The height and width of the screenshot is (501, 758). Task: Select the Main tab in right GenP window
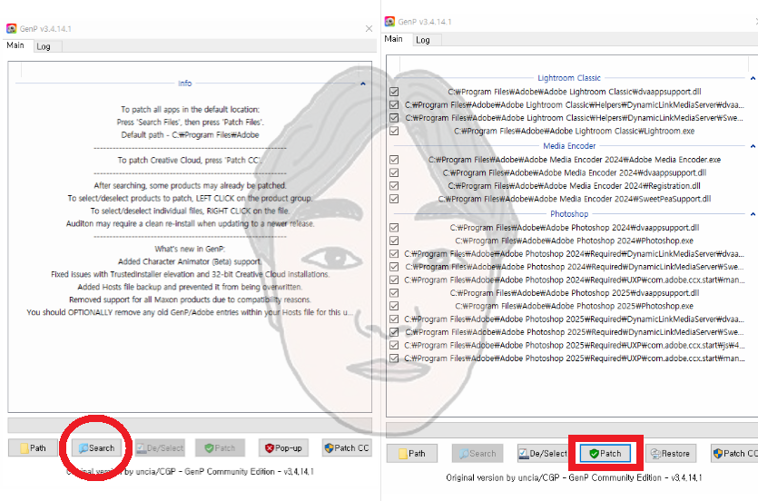393,39
